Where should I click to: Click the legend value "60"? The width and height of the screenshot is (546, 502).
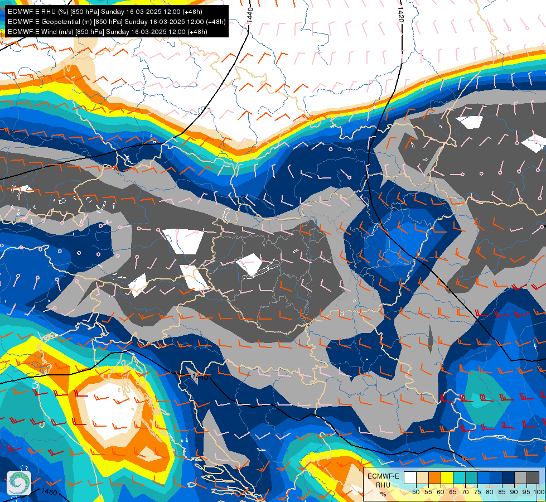[441, 493]
